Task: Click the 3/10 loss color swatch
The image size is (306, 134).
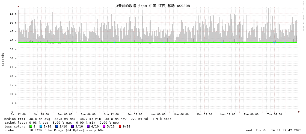Action: click(73, 126)
